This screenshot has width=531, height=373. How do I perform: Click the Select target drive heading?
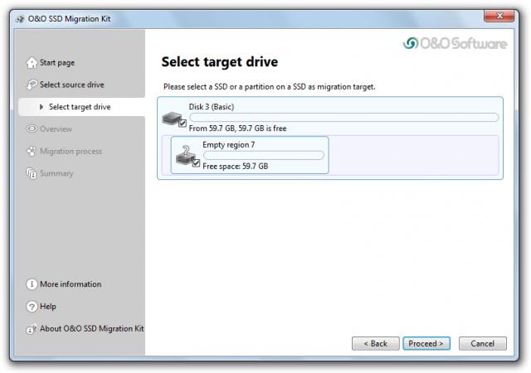tap(219, 62)
